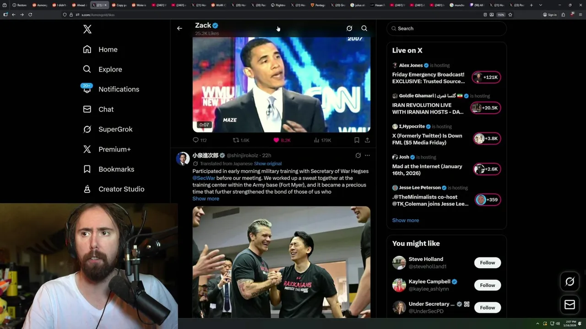Click browser back navigation arrow

[x=14, y=15]
